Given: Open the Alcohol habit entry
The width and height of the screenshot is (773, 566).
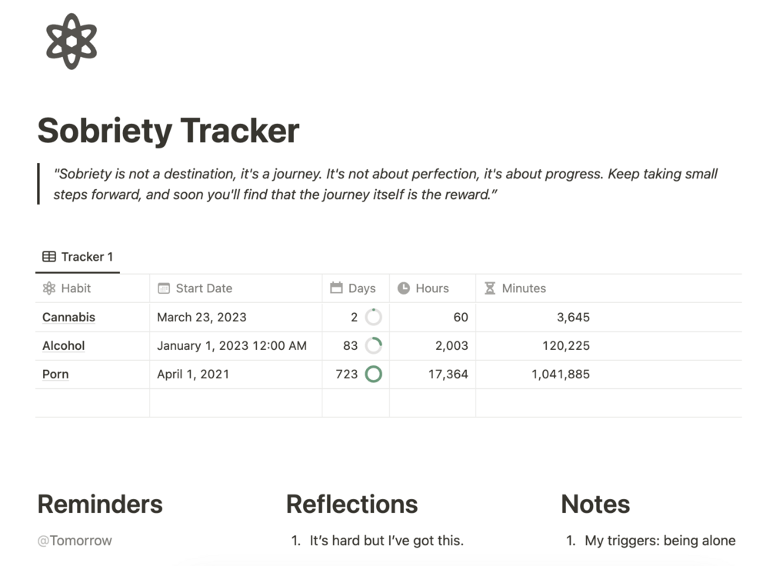Looking at the screenshot, I should coord(63,346).
